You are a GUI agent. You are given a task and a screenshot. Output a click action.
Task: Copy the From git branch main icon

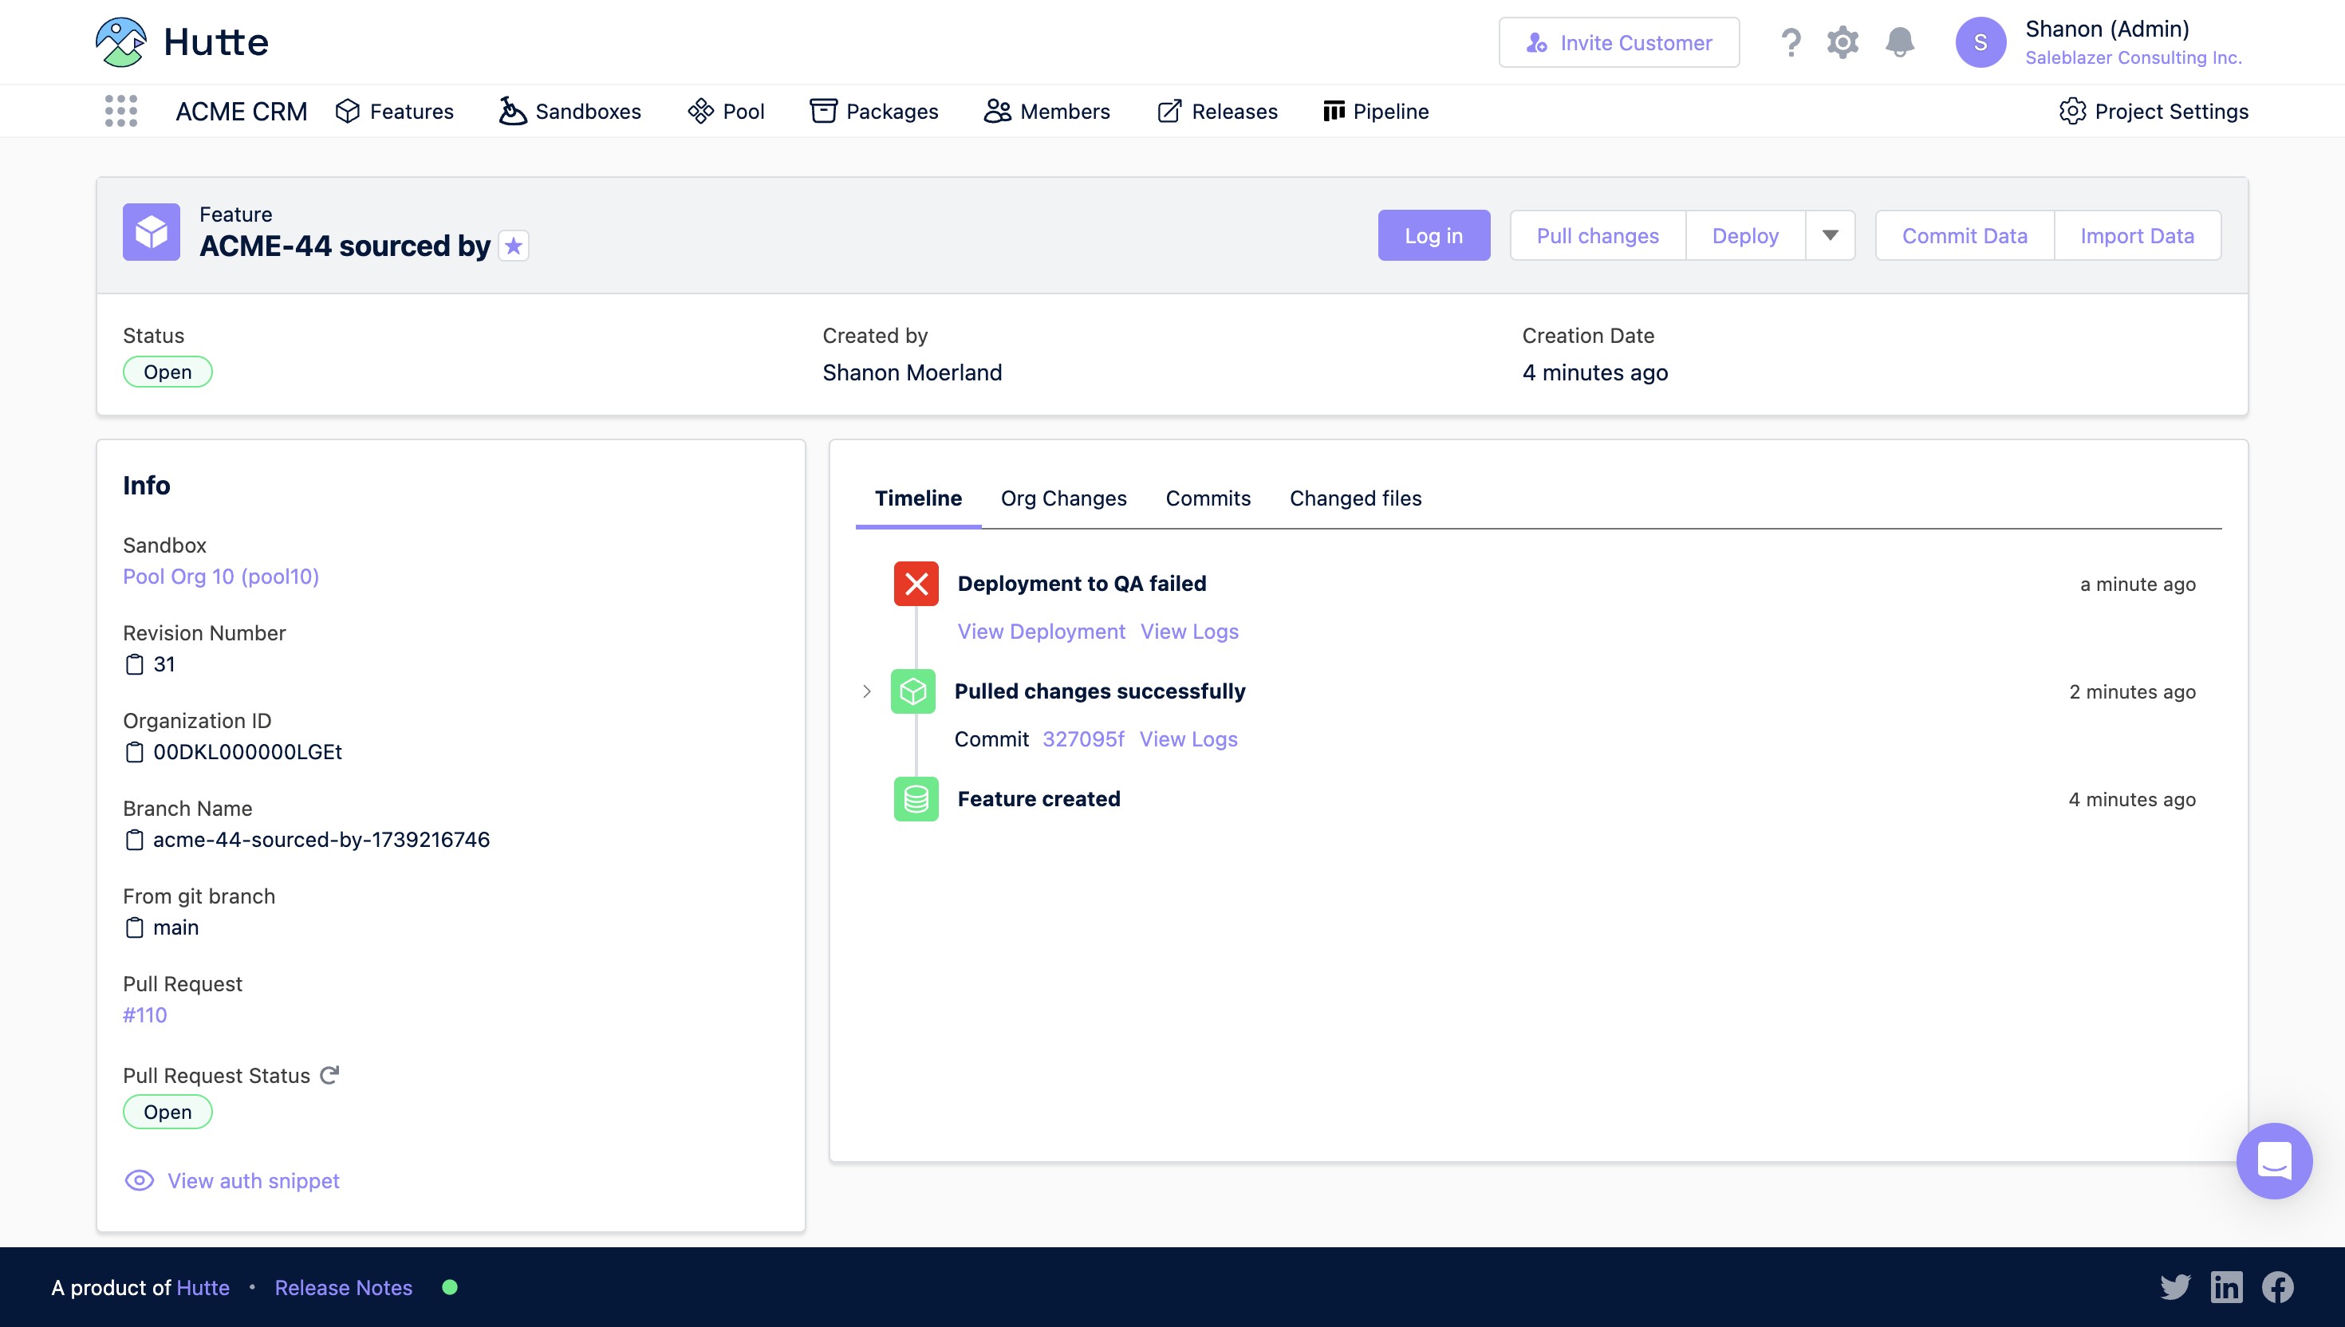(x=134, y=927)
